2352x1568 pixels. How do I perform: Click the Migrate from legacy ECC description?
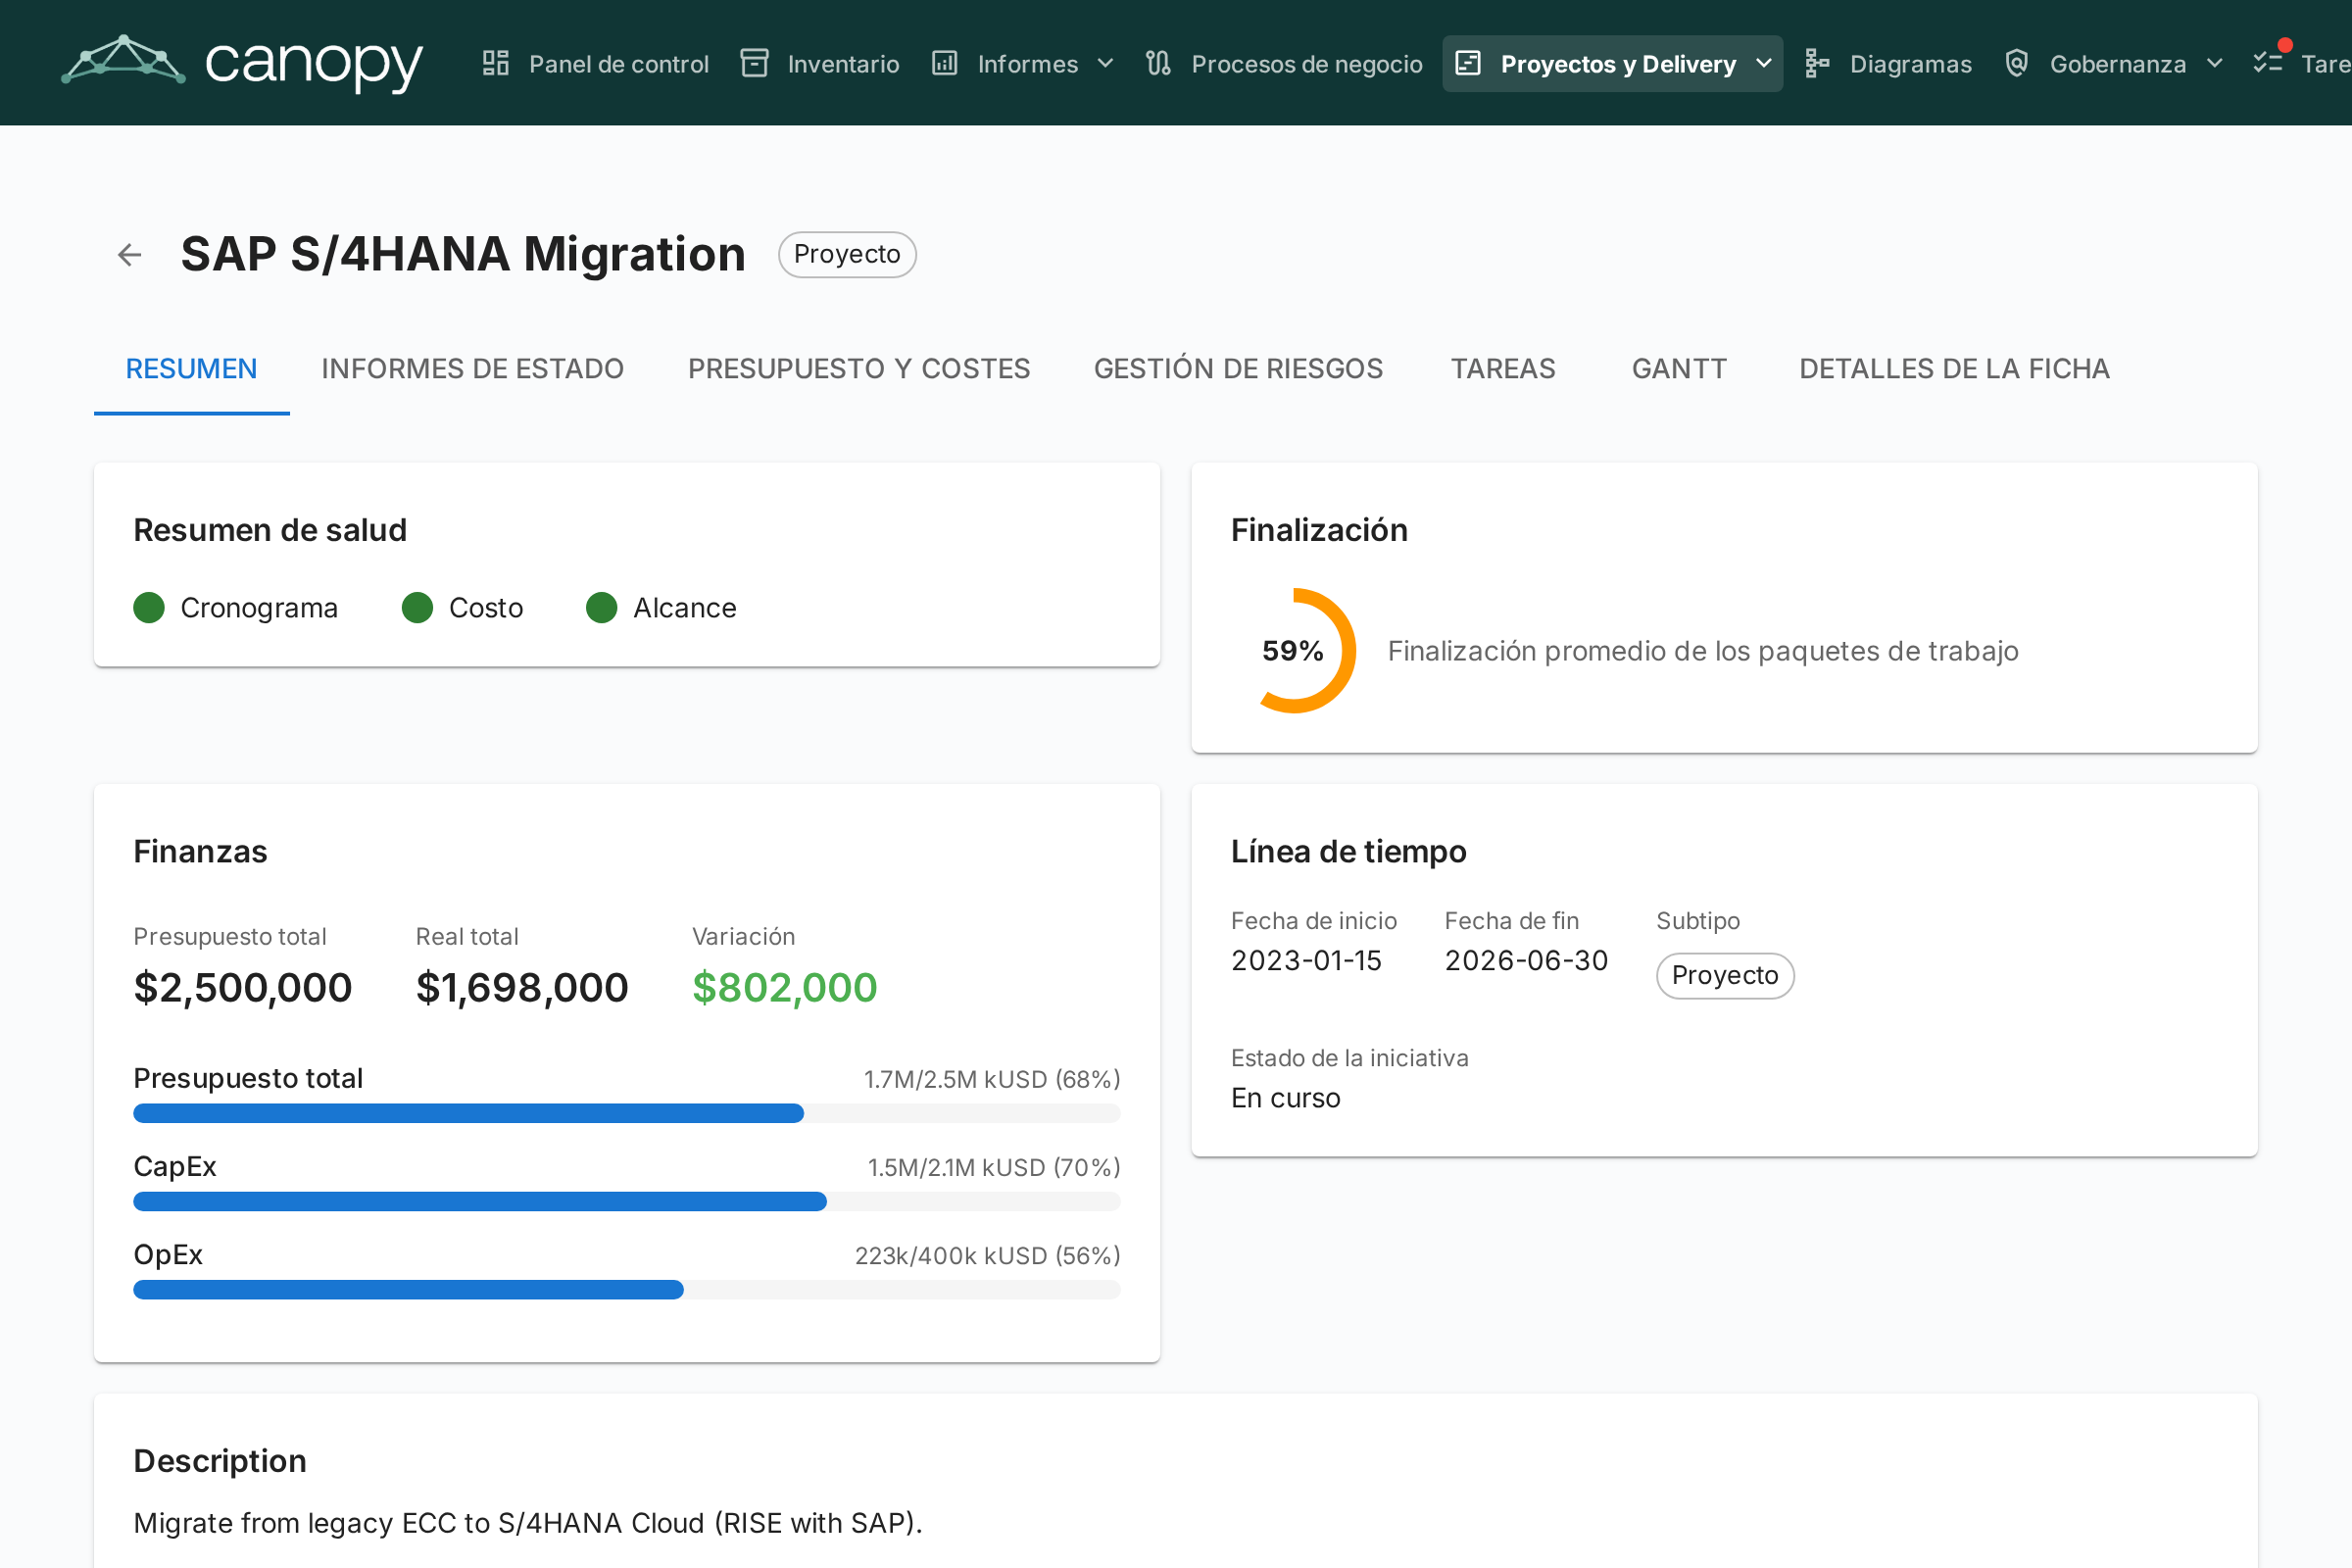[x=528, y=1522]
